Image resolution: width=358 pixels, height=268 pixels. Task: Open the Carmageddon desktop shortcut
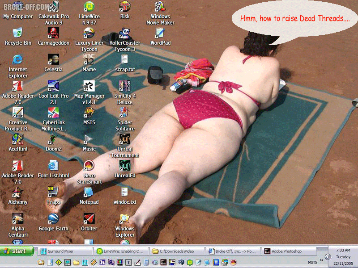[53, 34]
